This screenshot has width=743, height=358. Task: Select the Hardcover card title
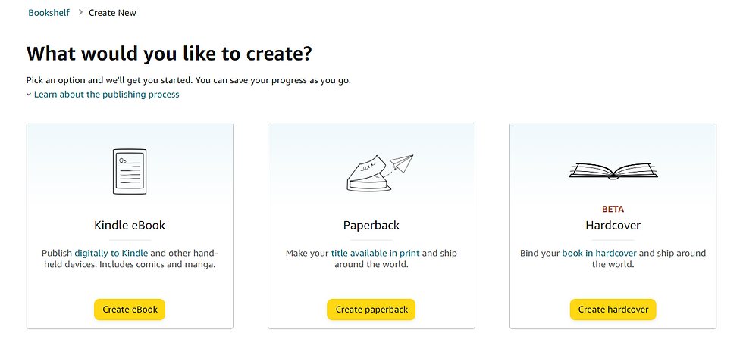[613, 225]
